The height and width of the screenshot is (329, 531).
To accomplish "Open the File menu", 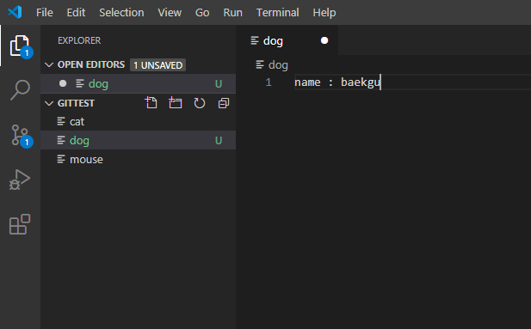I will (45, 13).
